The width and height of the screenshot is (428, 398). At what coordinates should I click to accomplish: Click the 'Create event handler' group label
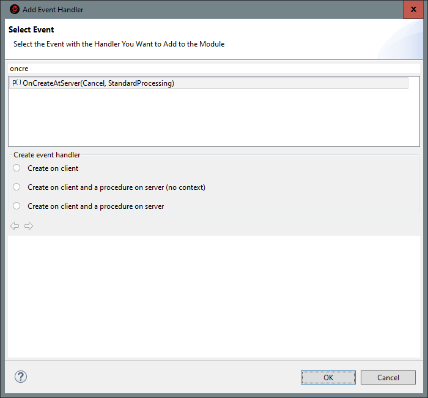pyautogui.click(x=47, y=155)
